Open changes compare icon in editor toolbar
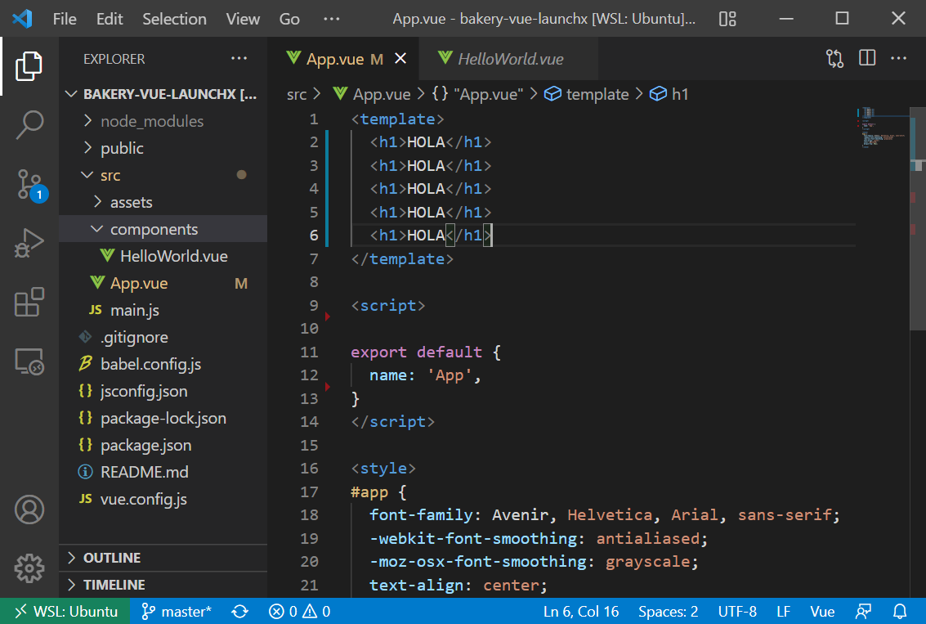926x624 pixels. coord(834,59)
